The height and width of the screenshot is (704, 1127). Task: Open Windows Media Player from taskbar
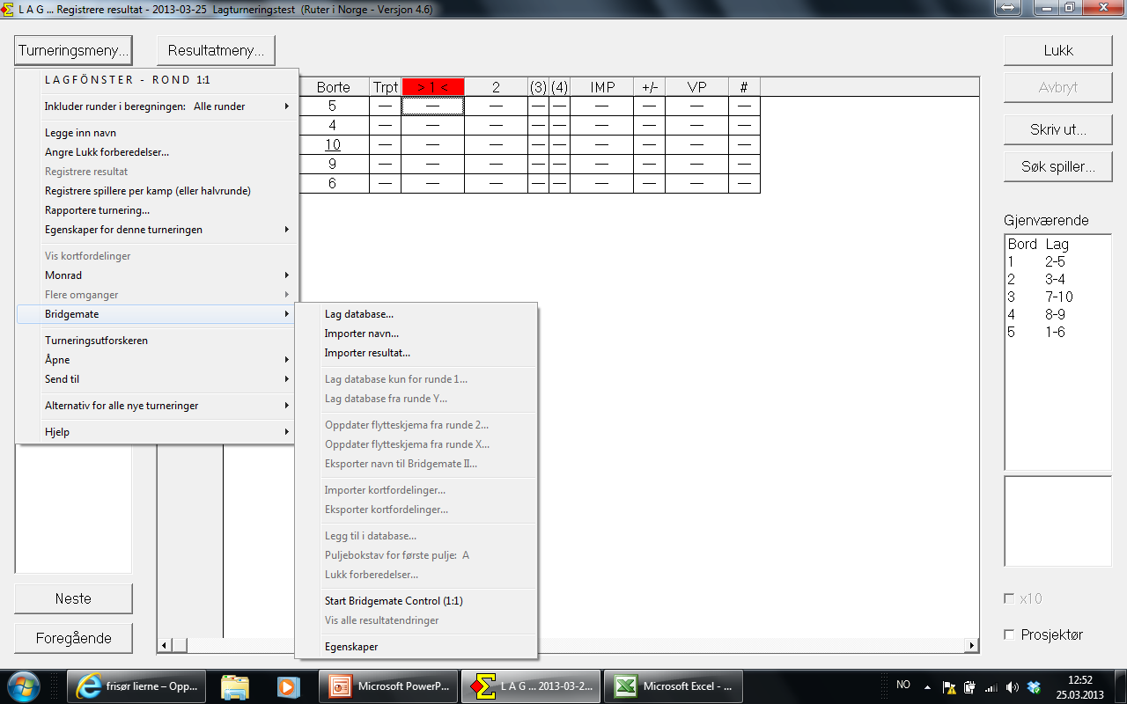pyautogui.click(x=286, y=686)
